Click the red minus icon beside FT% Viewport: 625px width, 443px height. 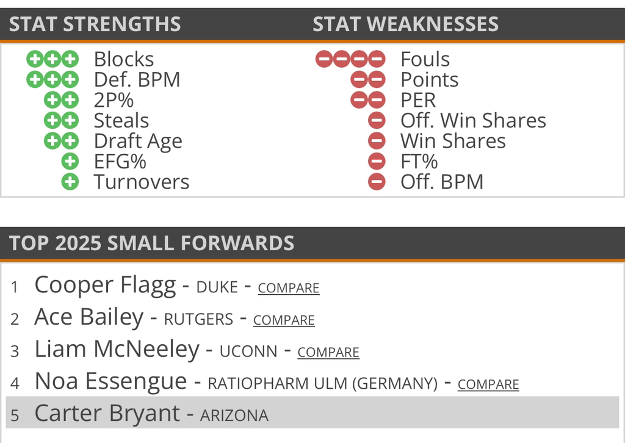[377, 162]
